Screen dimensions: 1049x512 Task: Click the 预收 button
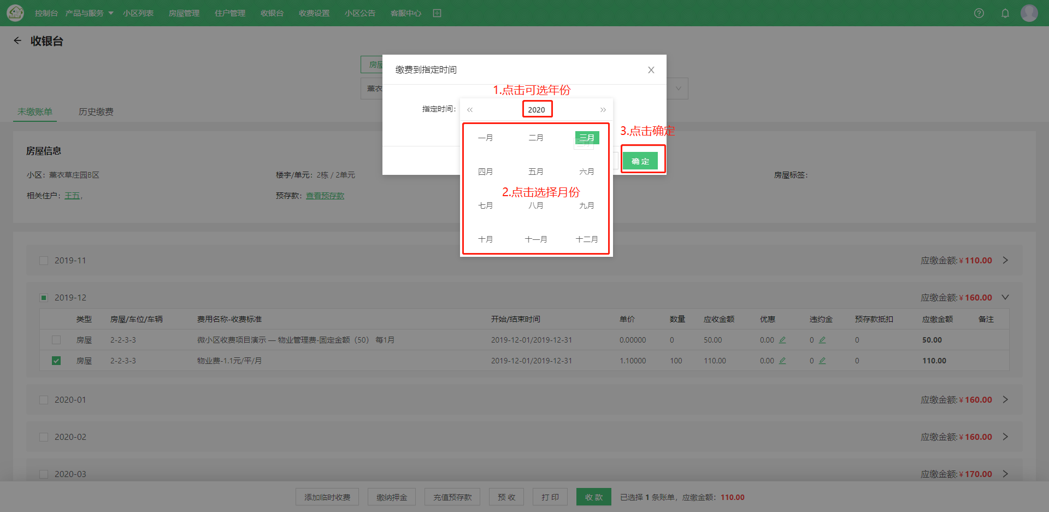[x=506, y=497]
